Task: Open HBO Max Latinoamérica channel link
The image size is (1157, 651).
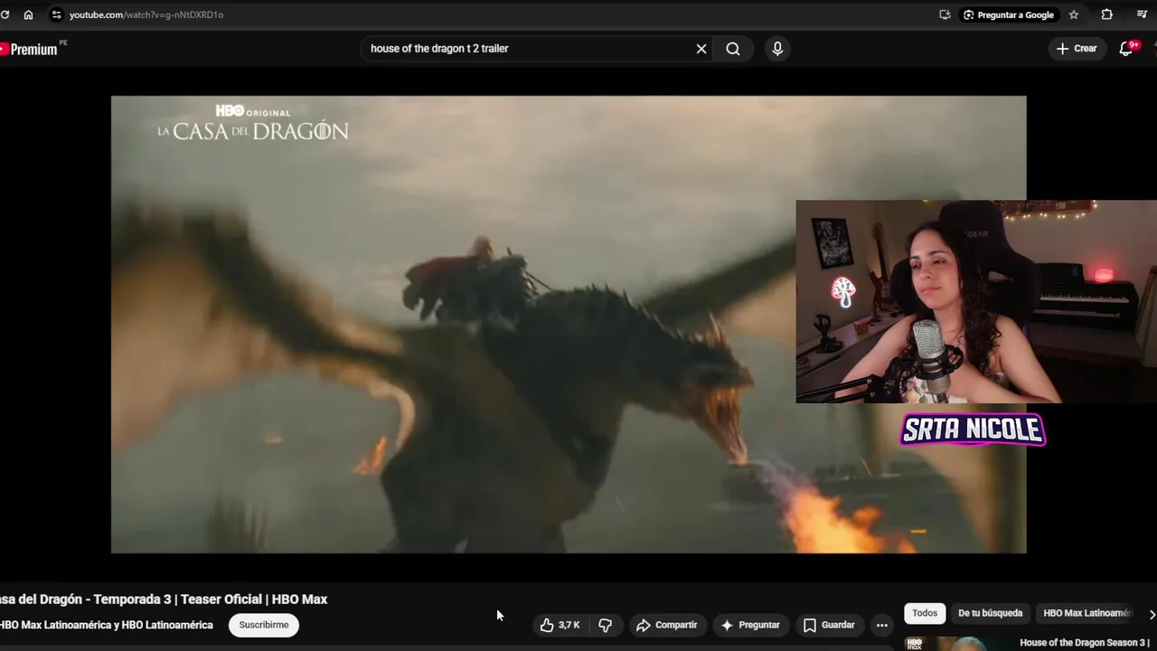Action: click(107, 625)
